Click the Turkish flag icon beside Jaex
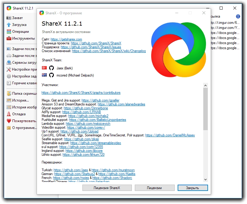Viewport: 247px width, 204px height. 44,68
